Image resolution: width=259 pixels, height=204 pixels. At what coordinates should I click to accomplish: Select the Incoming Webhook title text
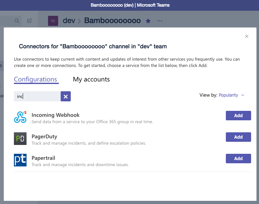pos(56,115)
